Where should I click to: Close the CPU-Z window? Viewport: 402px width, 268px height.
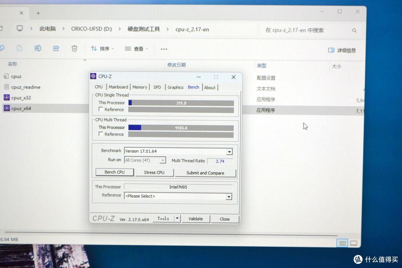coord(233,77)
